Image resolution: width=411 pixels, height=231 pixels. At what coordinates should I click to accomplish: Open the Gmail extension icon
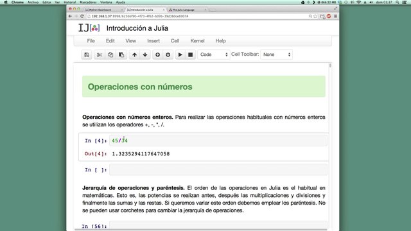[322, 17]
